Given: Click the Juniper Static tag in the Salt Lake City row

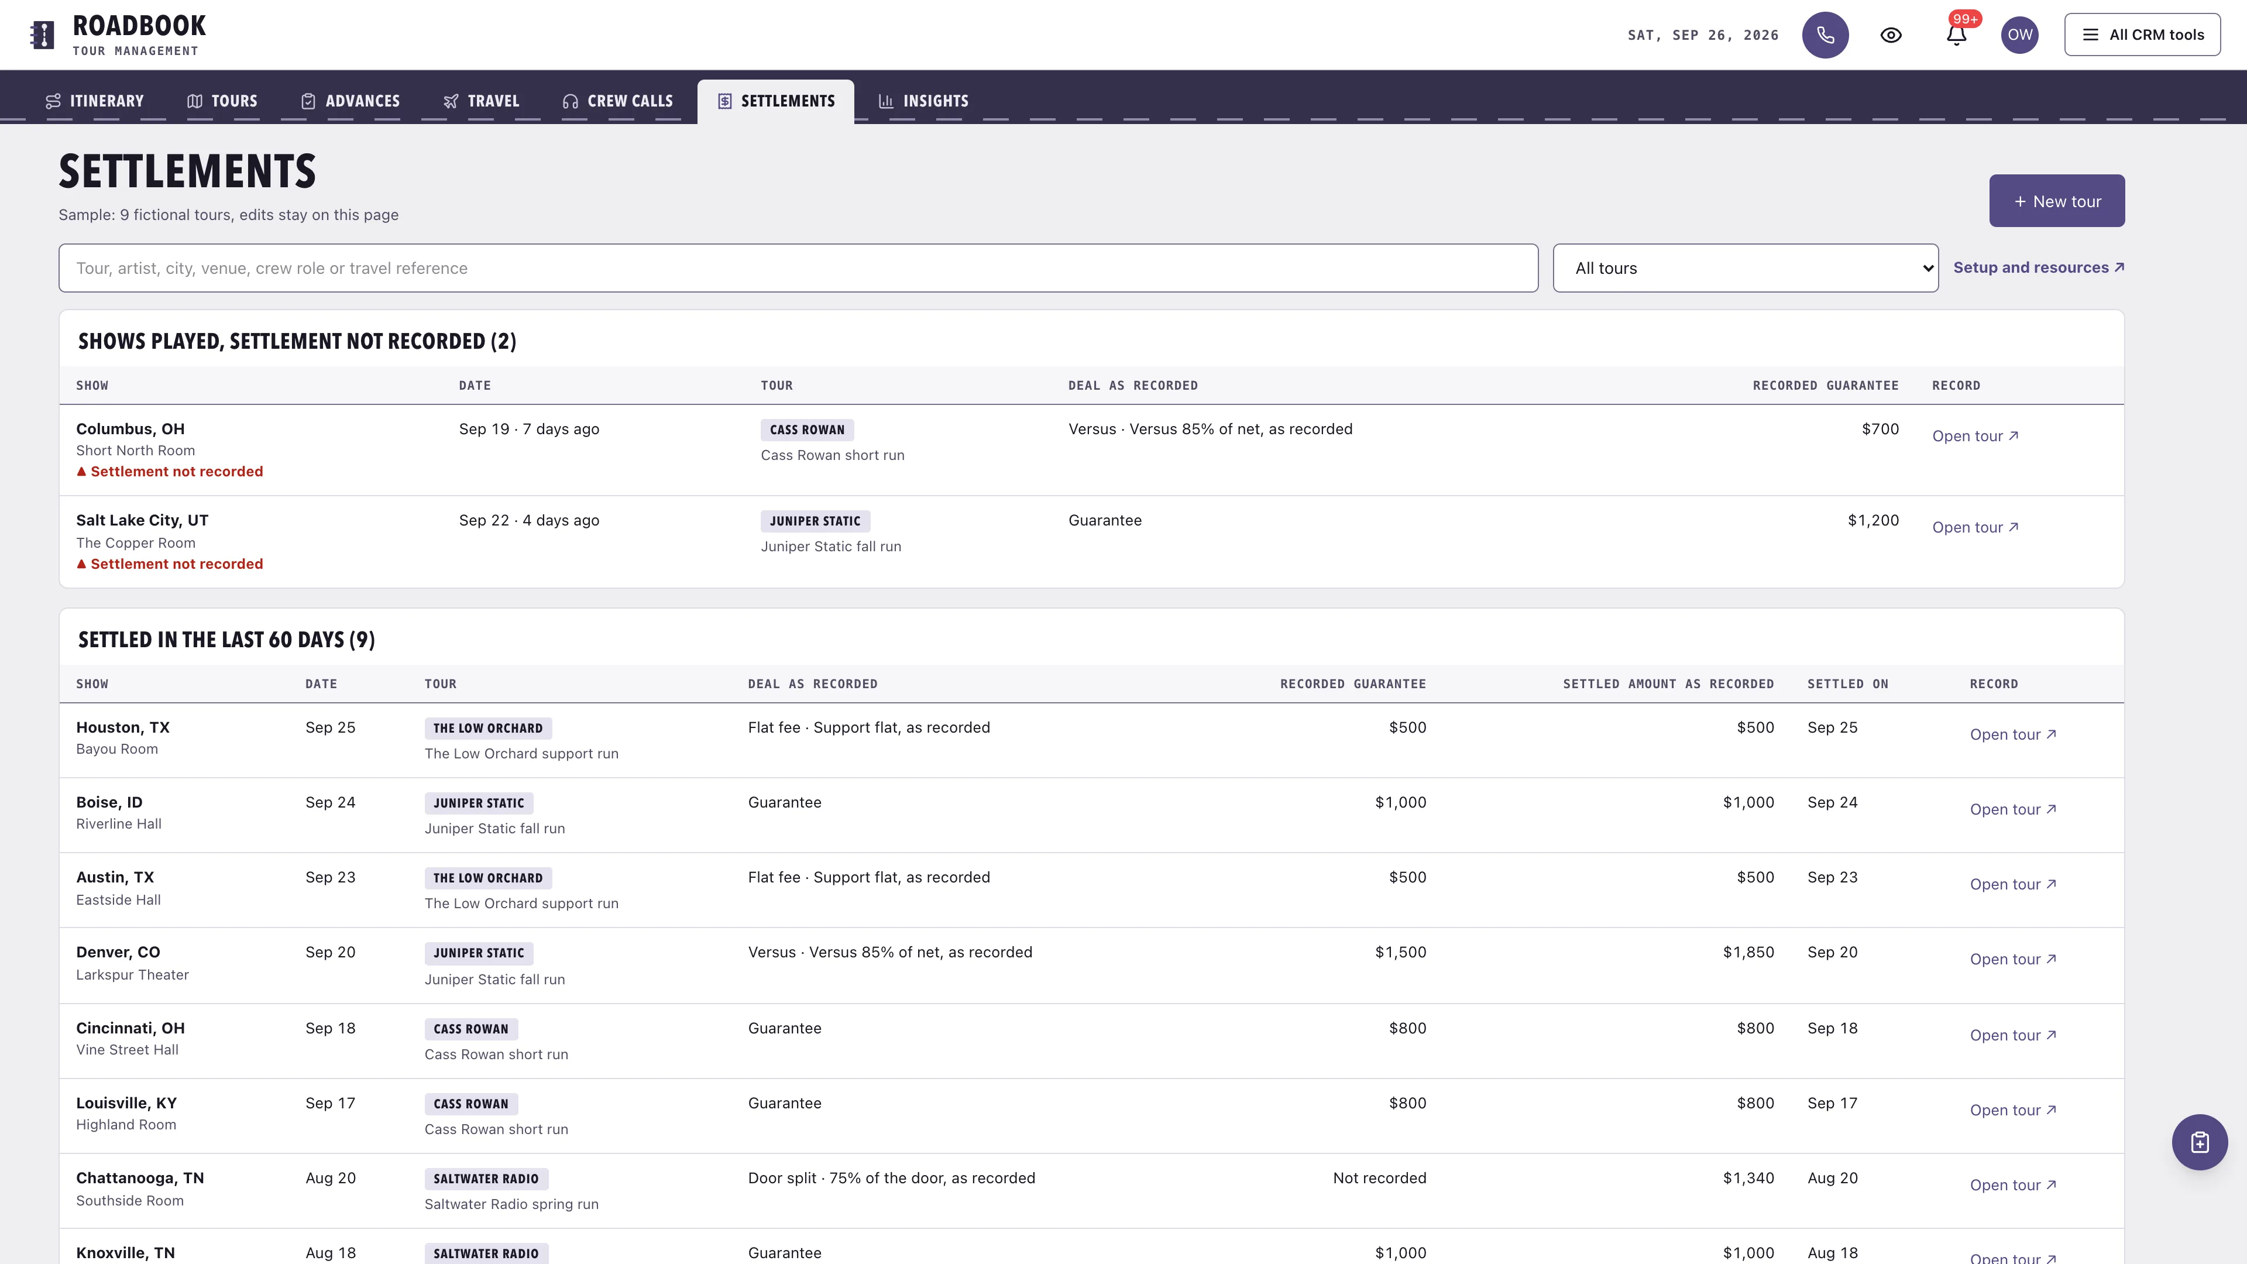Looking at the screenshot, I should point(815,521).
